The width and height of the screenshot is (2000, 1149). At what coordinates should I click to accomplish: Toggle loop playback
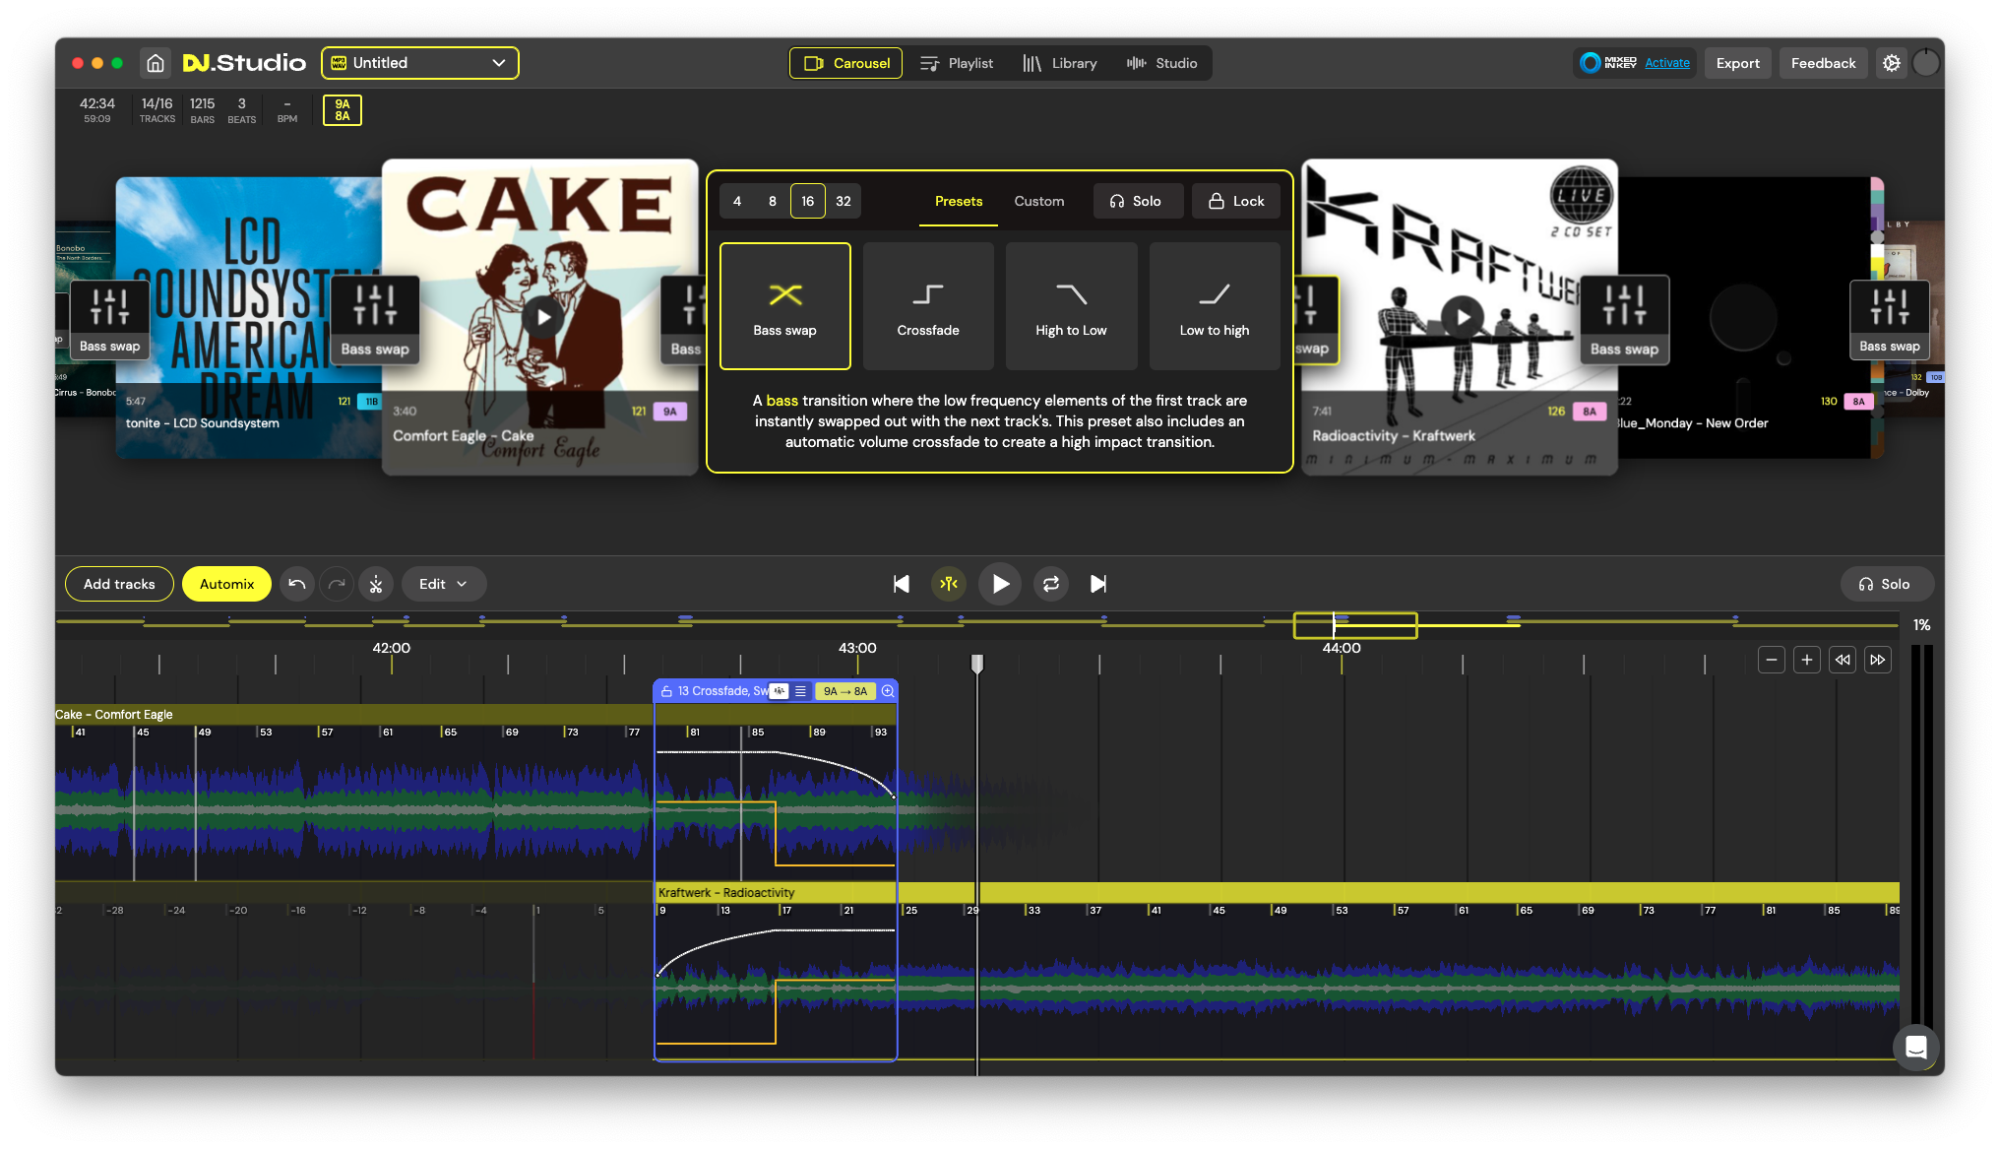pos(1051,584)
